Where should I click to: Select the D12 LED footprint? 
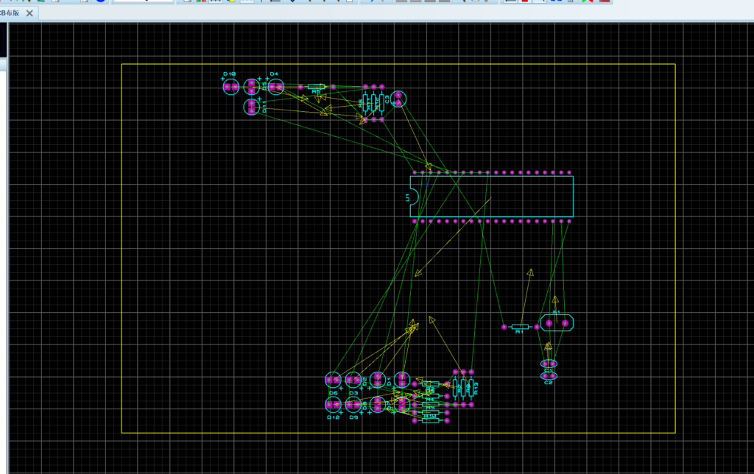click(334, 404)
